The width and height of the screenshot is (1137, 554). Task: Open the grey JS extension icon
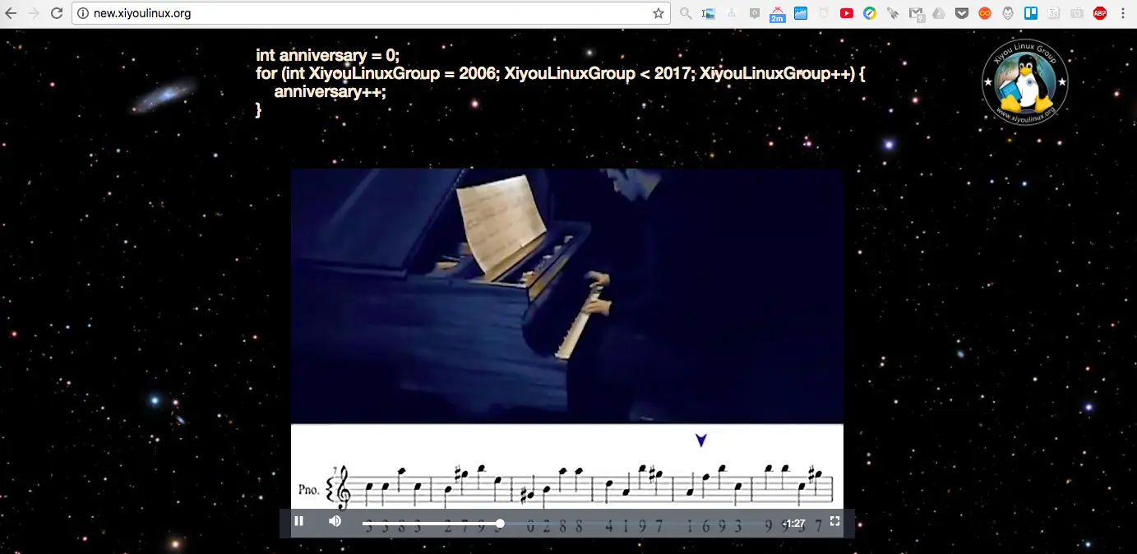click(1053, 13)
